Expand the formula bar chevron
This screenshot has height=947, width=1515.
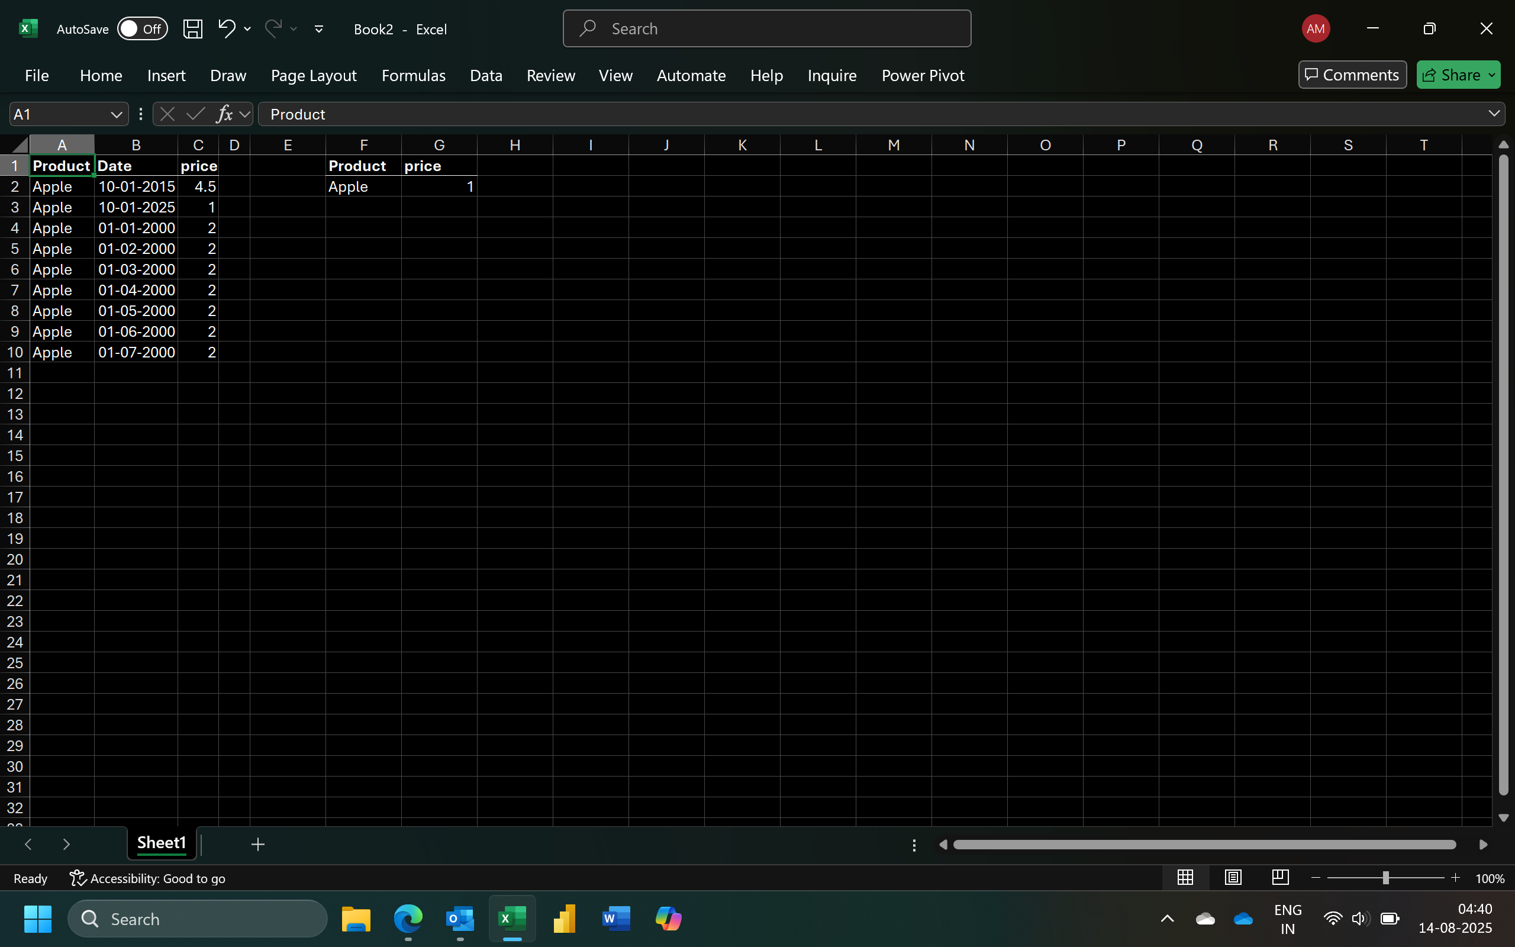pyautogui.click(x=1494, y=114)
